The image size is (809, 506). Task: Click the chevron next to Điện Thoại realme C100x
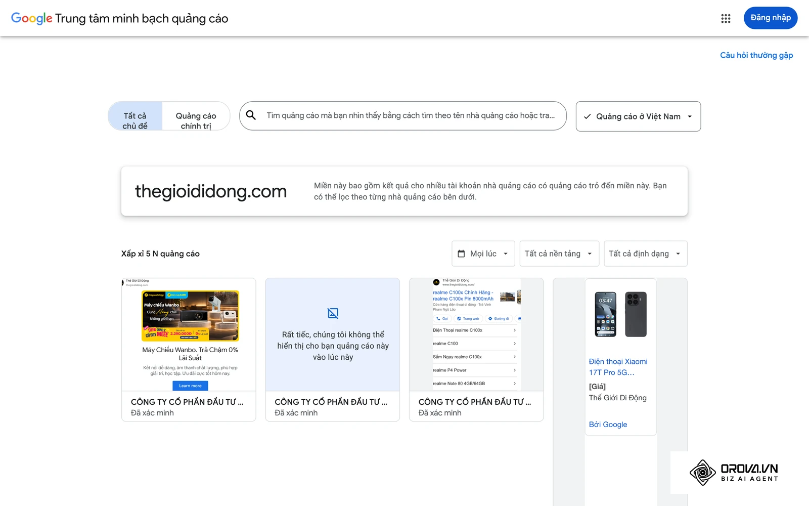coord(515,330)
